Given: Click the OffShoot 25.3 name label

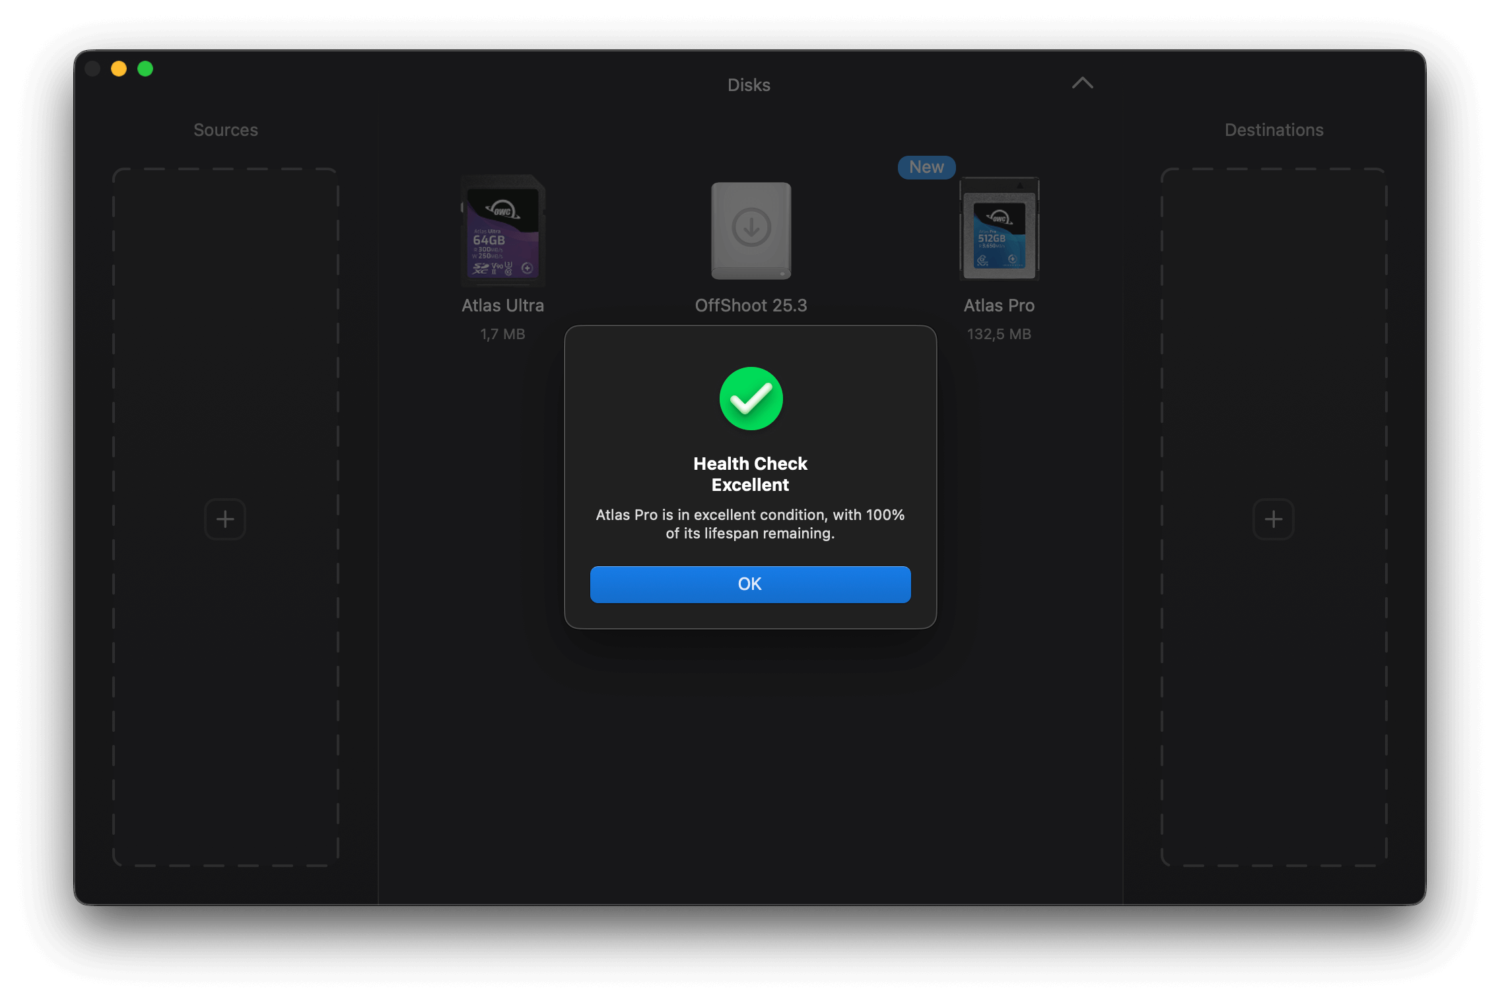Looking at the screenshot, I should click(x=751, y=306).
